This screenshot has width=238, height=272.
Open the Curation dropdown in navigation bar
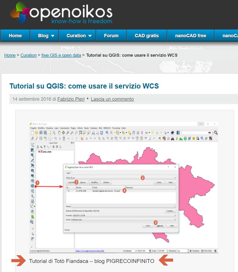pyautogui.click(x=79, y=36)
